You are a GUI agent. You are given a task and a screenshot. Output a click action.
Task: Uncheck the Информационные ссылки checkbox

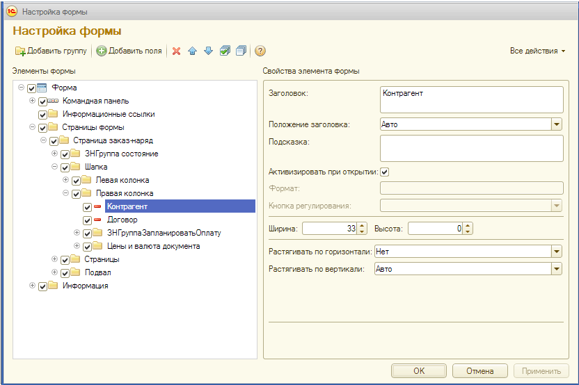click(x=43, y=115)
